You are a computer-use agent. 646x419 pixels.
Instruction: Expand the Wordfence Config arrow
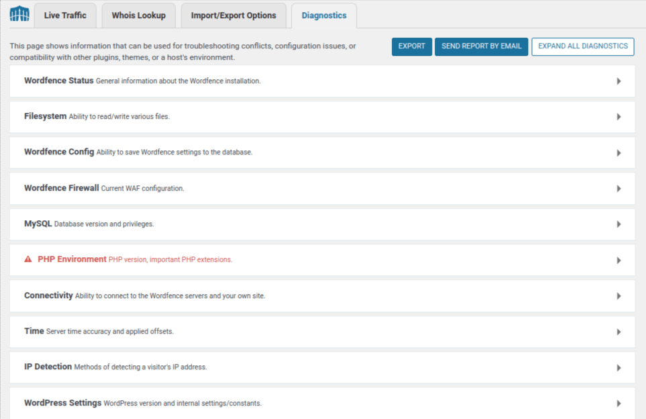coord(618,153)
